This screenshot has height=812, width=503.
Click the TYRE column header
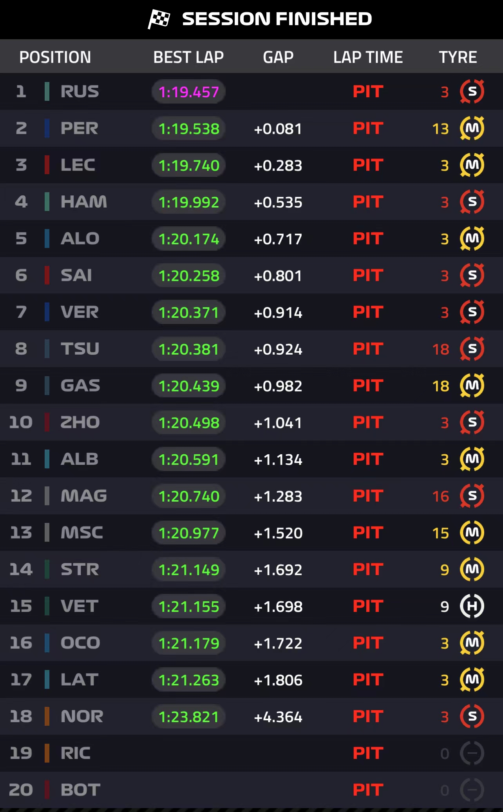tap(458, 57)
